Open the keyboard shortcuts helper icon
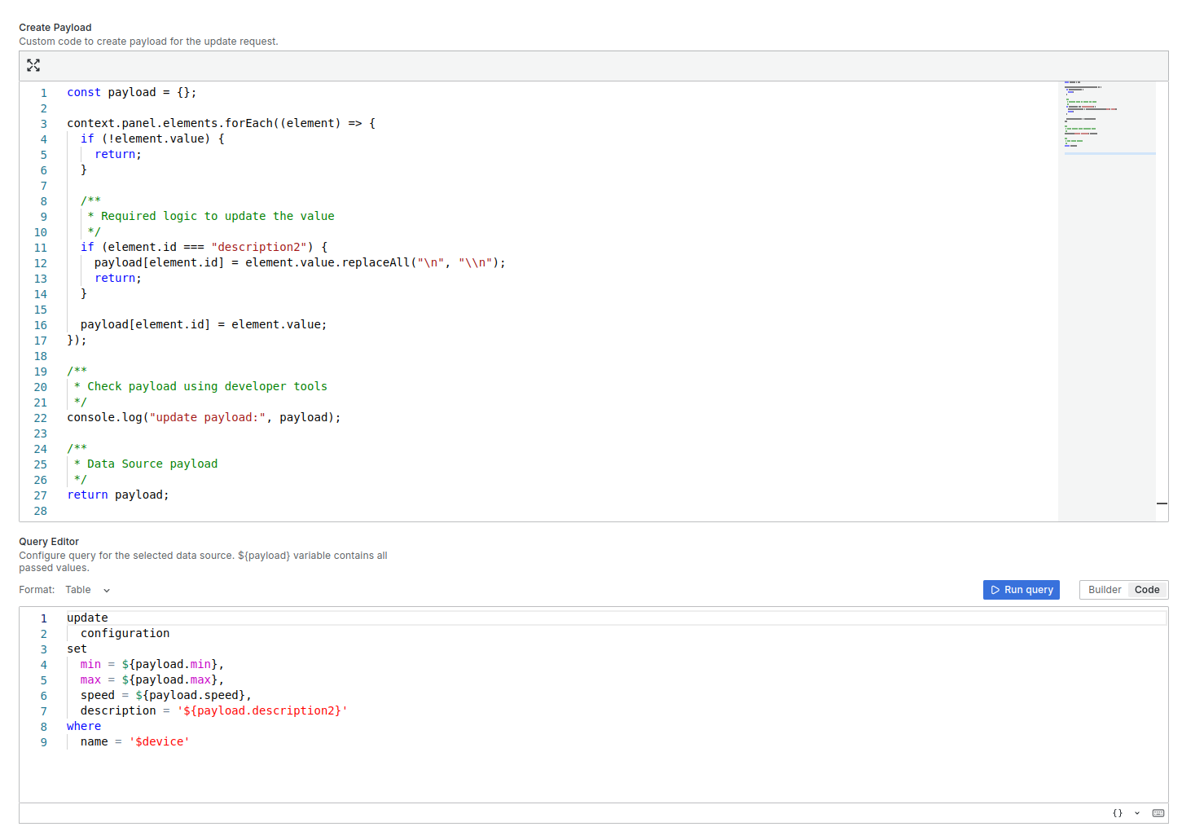1182x840 pixels. click(x=1158, y=812)
